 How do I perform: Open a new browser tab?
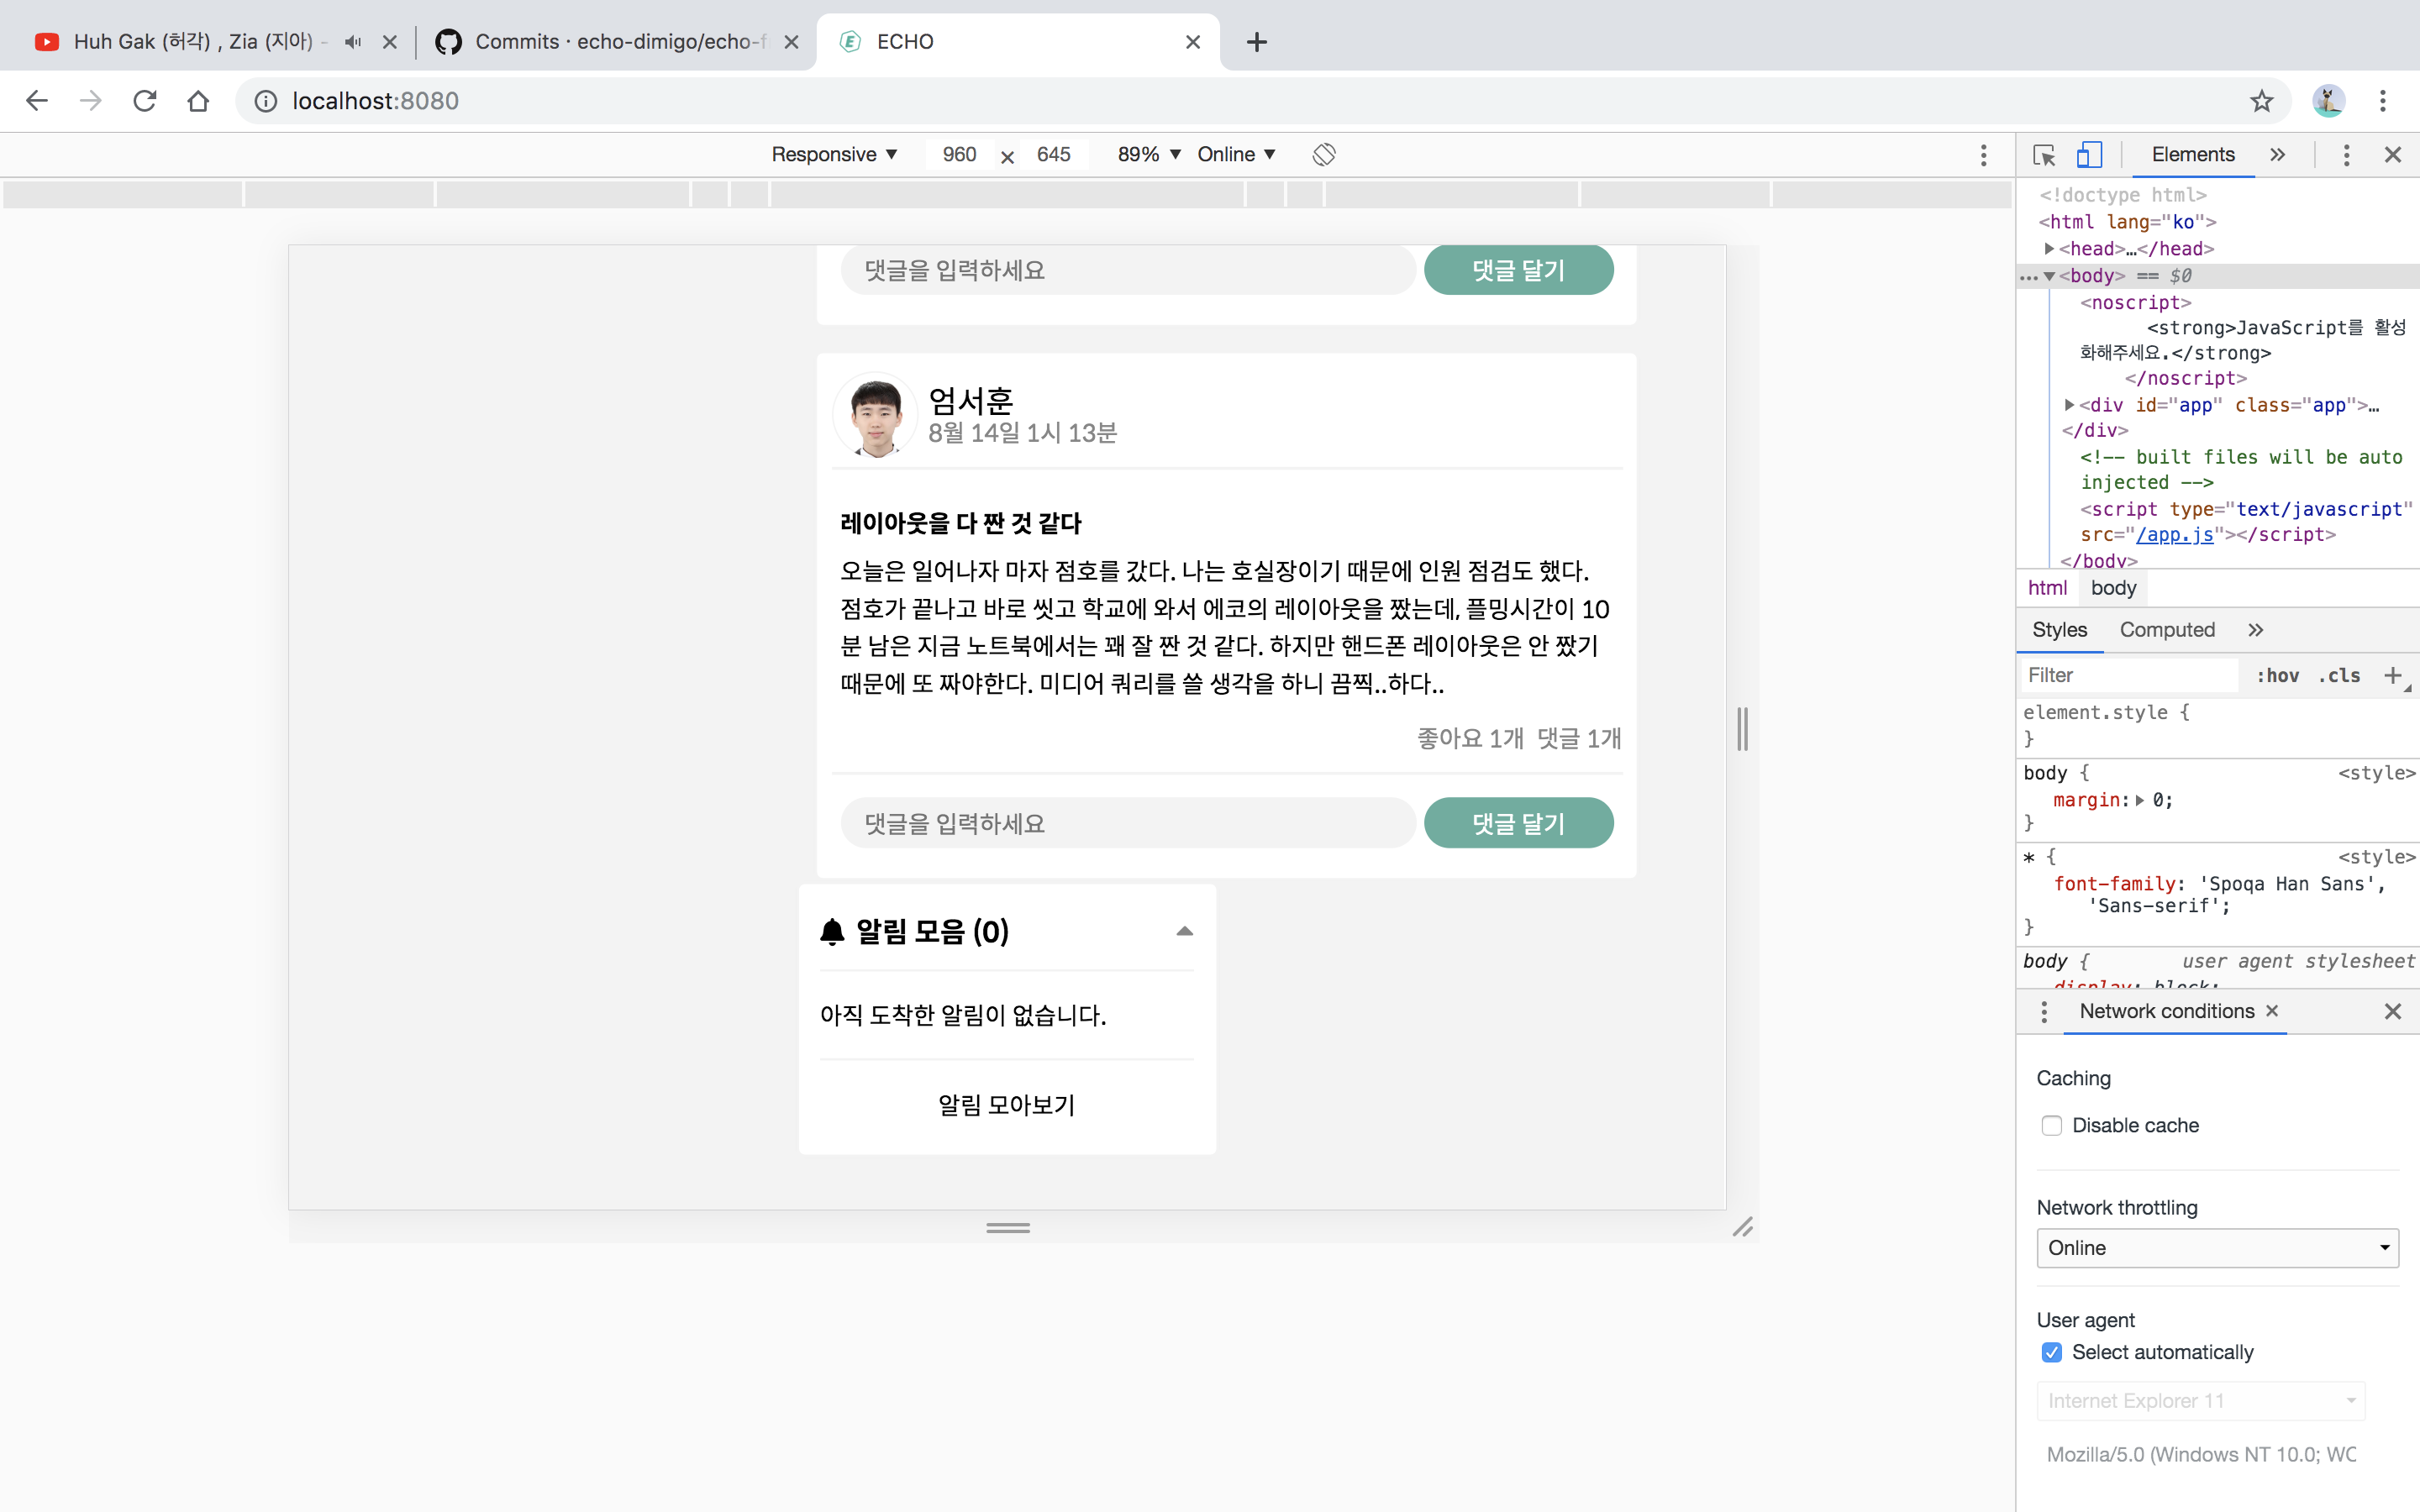(x=1257, y=42)
